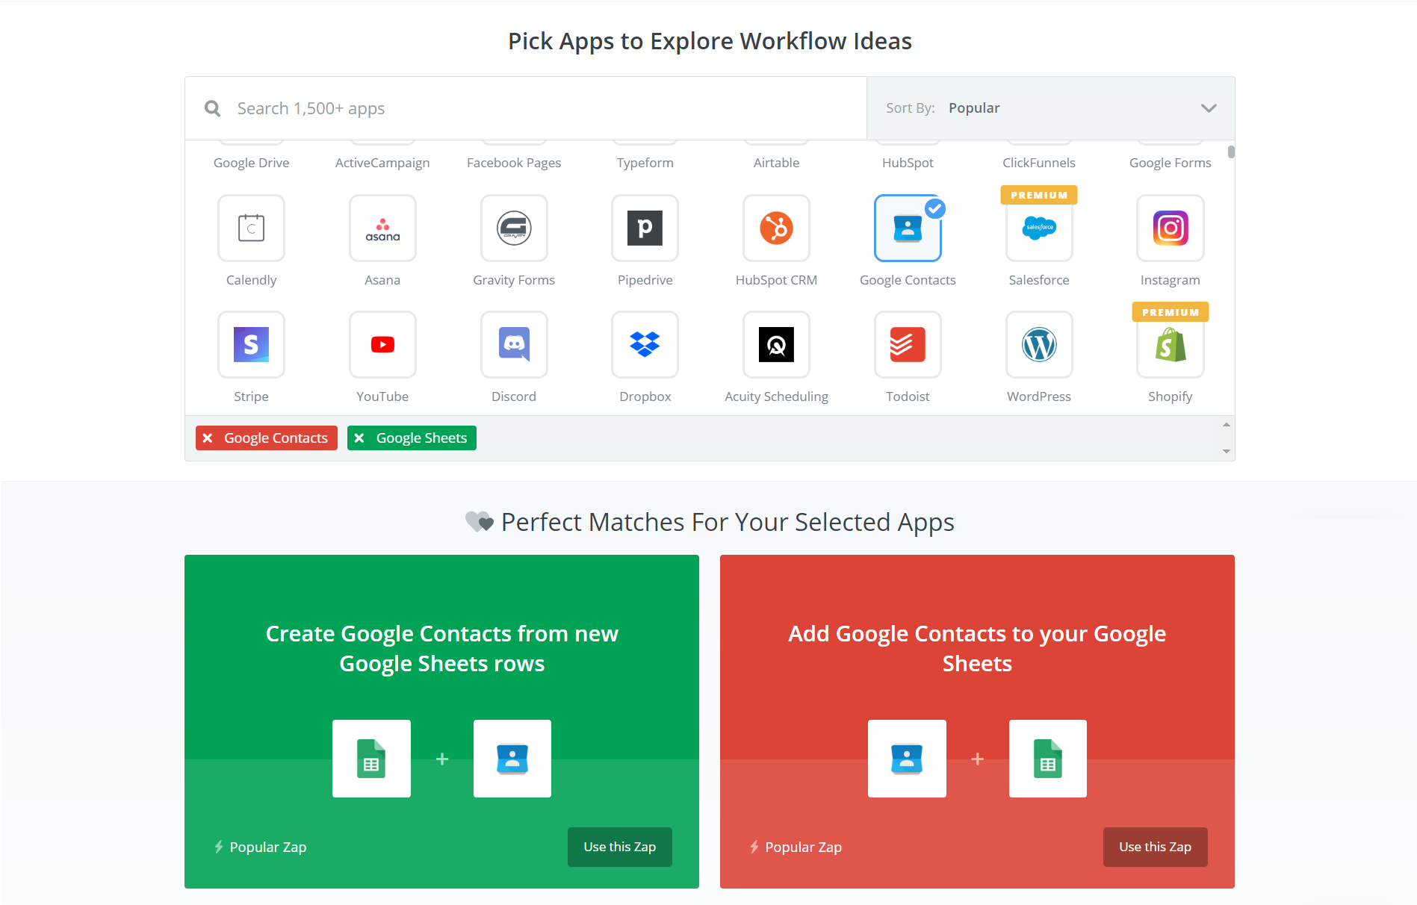Select the Salesforce premium app icon
The image size is (1417, 905).
click(1039, 228)
